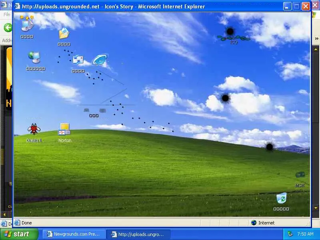Open the Start menu
This screenshot has height=240, width=320.
click(x=19, y=234)
